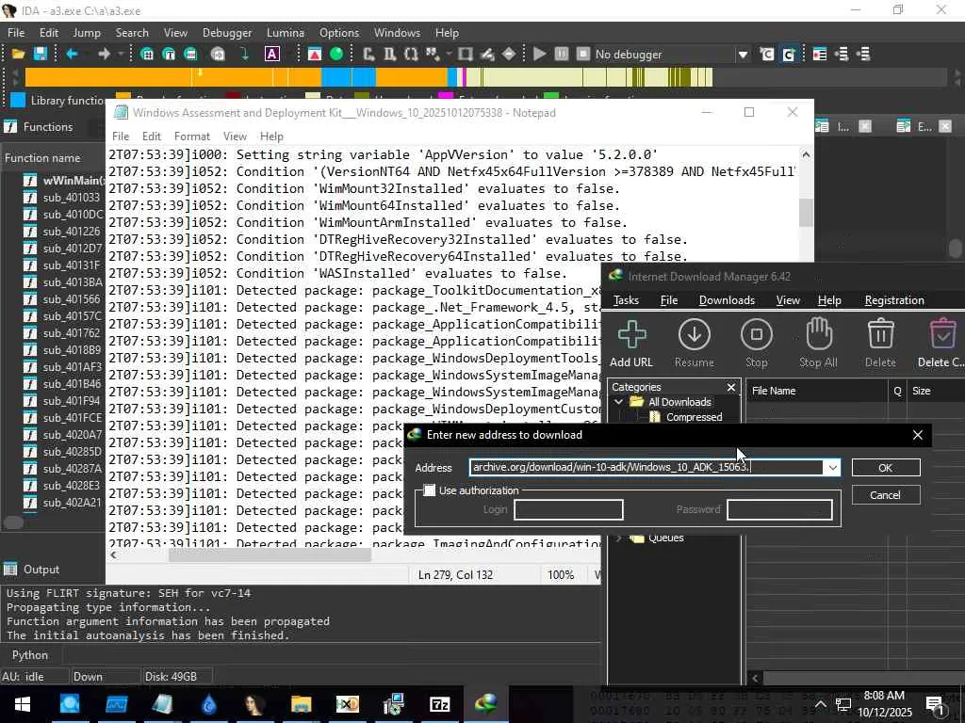
Task: Close the Categories panel in IDM
Action: click(731, 387)
